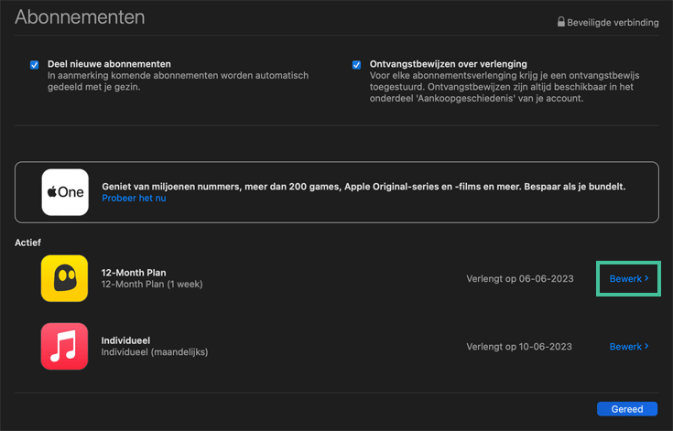
Task: Click the lock icon beside Beveiligde verbinding
Action: [x=560, y=21]
